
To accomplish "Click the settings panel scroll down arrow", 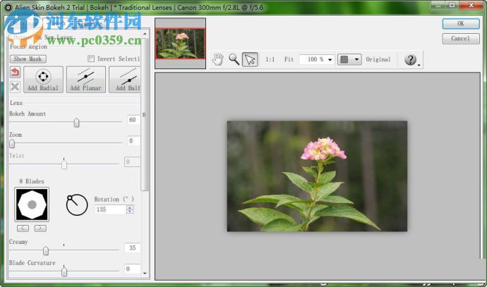I will (145, 273).
